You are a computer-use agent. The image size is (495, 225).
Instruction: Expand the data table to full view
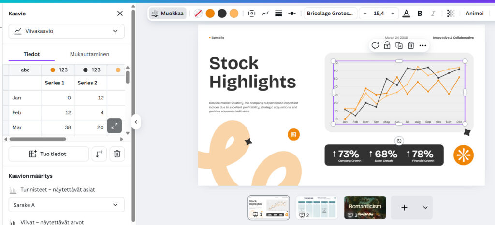click(114, 126)
